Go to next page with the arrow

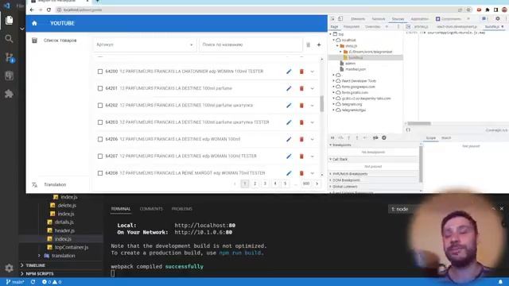(x=317, y=184)
